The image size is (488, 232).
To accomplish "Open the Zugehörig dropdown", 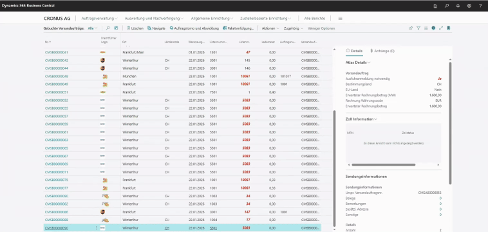I will click(294, 28).
